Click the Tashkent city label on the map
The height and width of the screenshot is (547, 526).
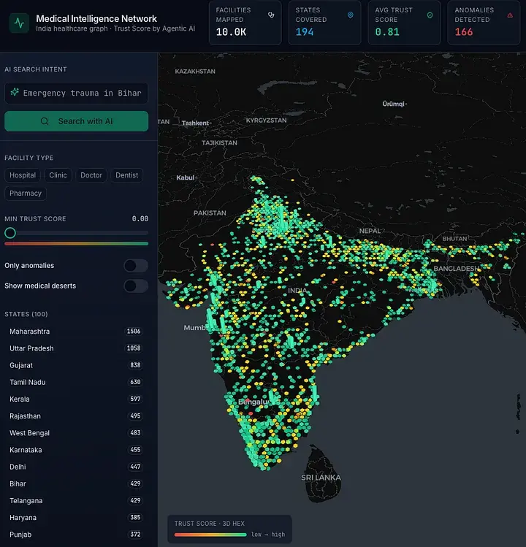195,123
